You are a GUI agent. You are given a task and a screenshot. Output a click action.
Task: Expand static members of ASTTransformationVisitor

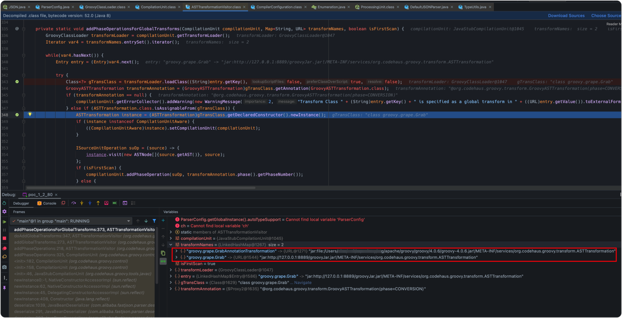point(170,232)
